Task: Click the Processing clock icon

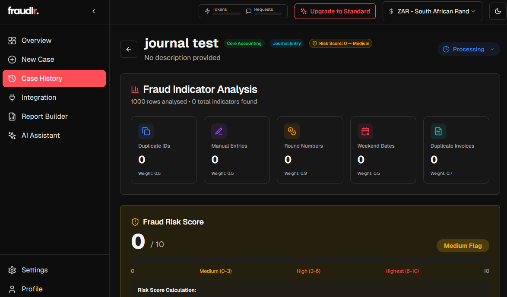Action: (446, 50)
